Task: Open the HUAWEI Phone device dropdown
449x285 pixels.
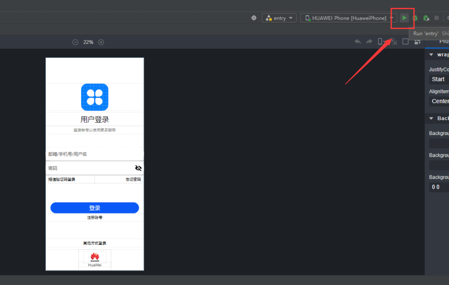Action: point(349,18)
